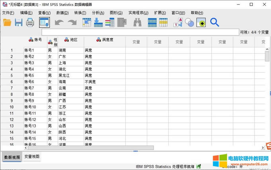Click the 满意度 column header
The width and height of the screenshot is (271, 170).
click(x=104, y=40)
